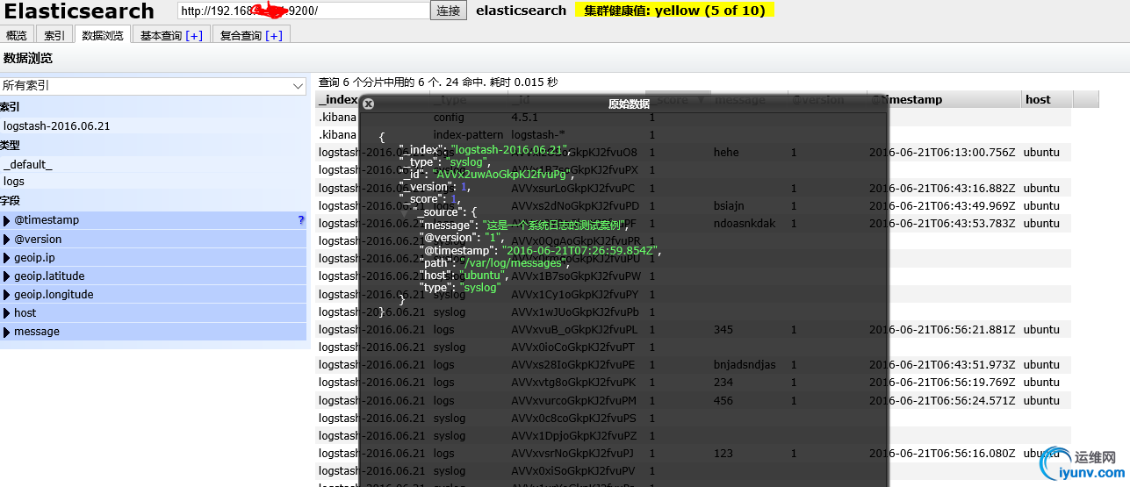Image resolution: width=1130 pixels, height=487 pixels.
Task: Switch to the 概览 tab
Action: [17, 35]
